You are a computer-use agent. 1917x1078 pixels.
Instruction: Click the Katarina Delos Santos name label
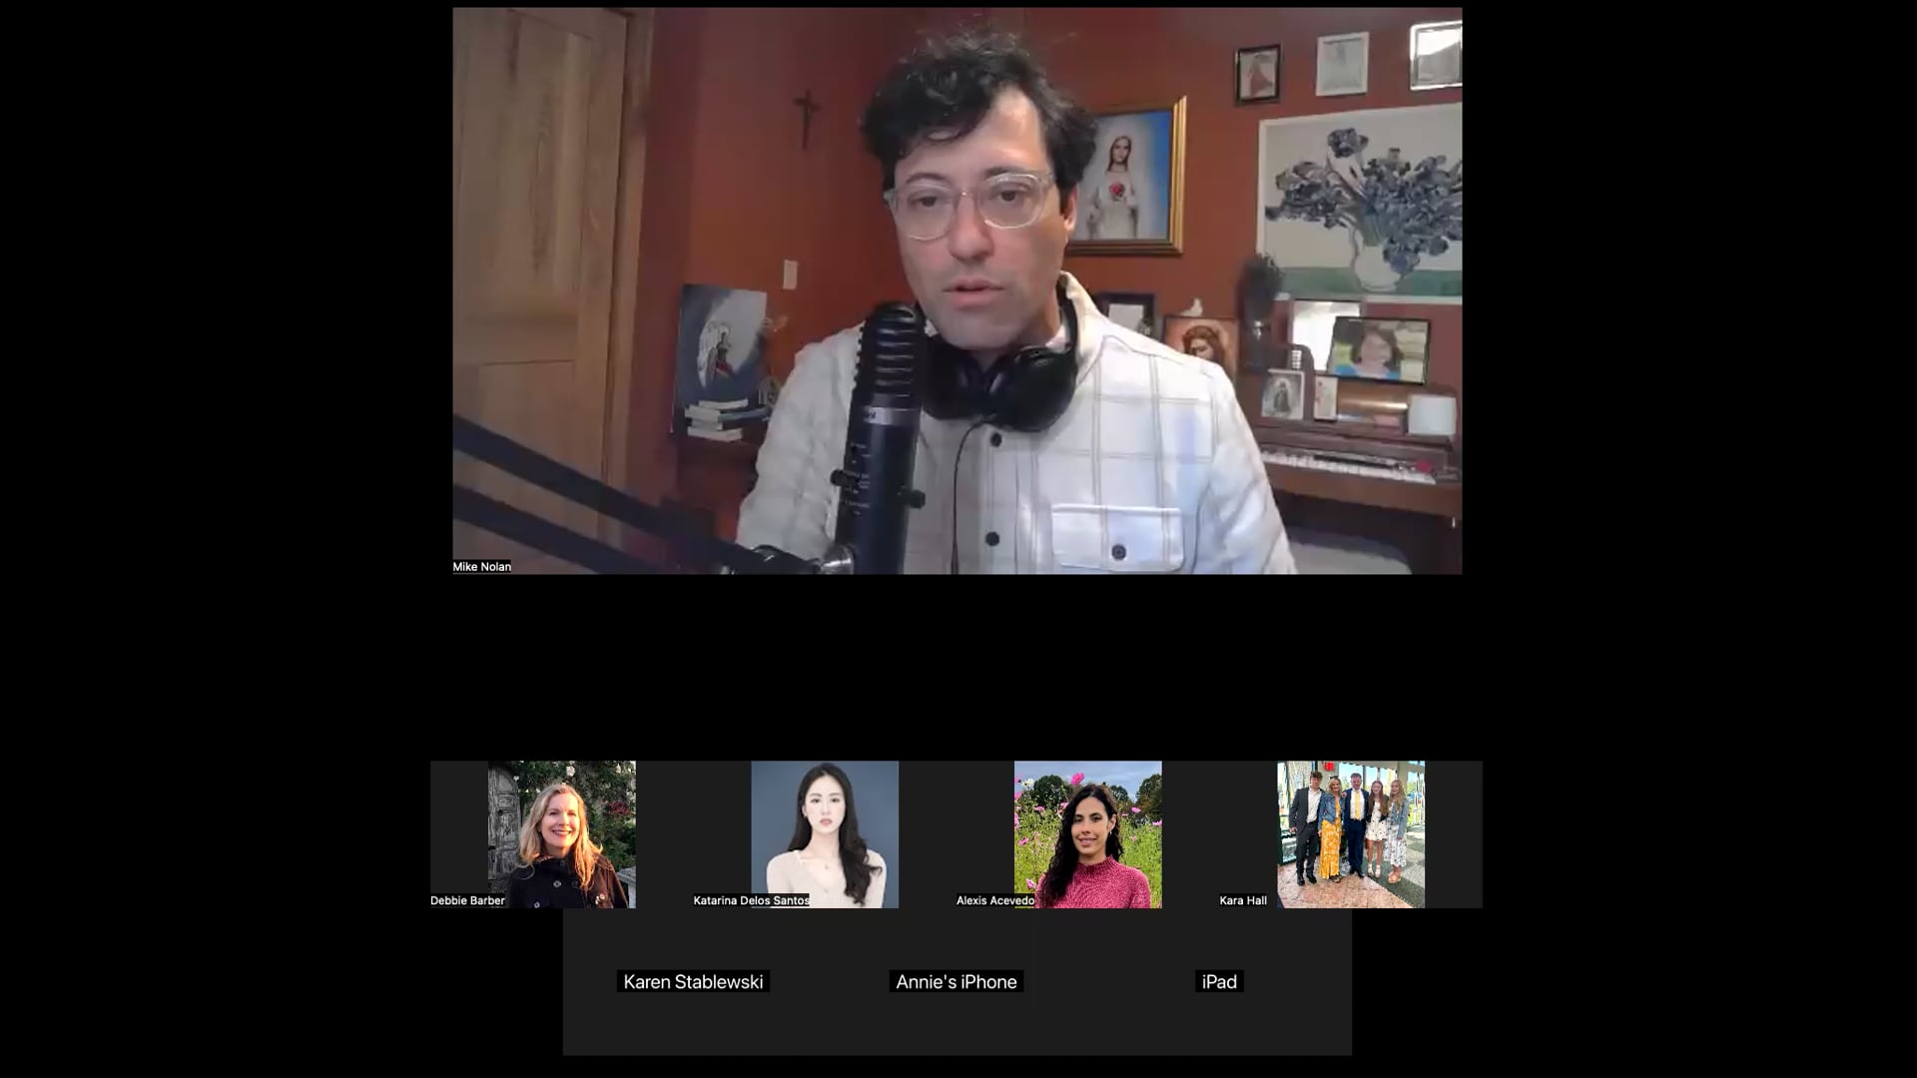point(751,900)
